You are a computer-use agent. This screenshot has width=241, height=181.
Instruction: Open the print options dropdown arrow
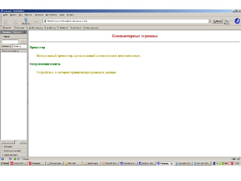coord(232,21)
